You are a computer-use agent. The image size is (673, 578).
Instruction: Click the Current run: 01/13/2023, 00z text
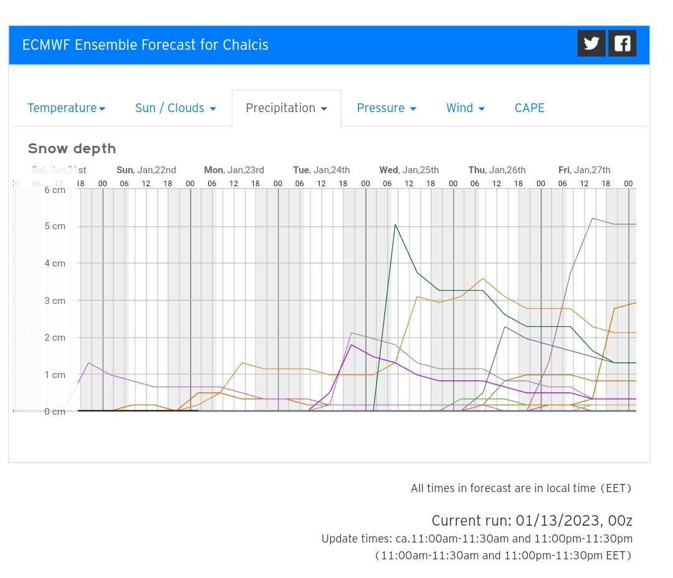tap(532, 521)
